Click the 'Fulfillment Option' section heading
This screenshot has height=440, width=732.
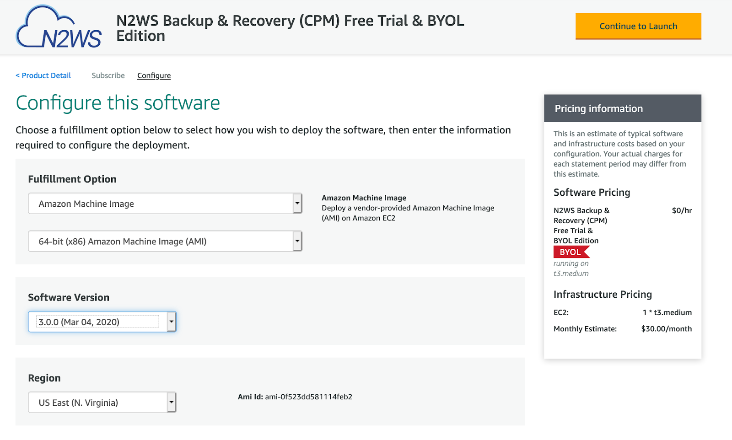click(x=72, y=179)
